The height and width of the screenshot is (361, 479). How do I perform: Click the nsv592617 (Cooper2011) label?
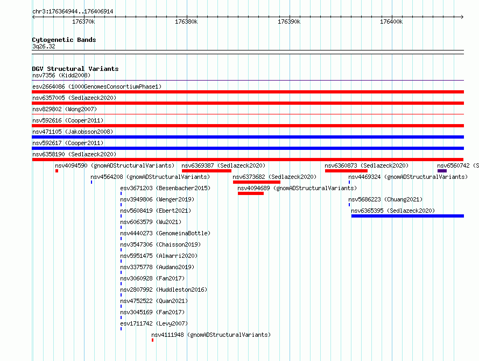click(x=68, y=143)
